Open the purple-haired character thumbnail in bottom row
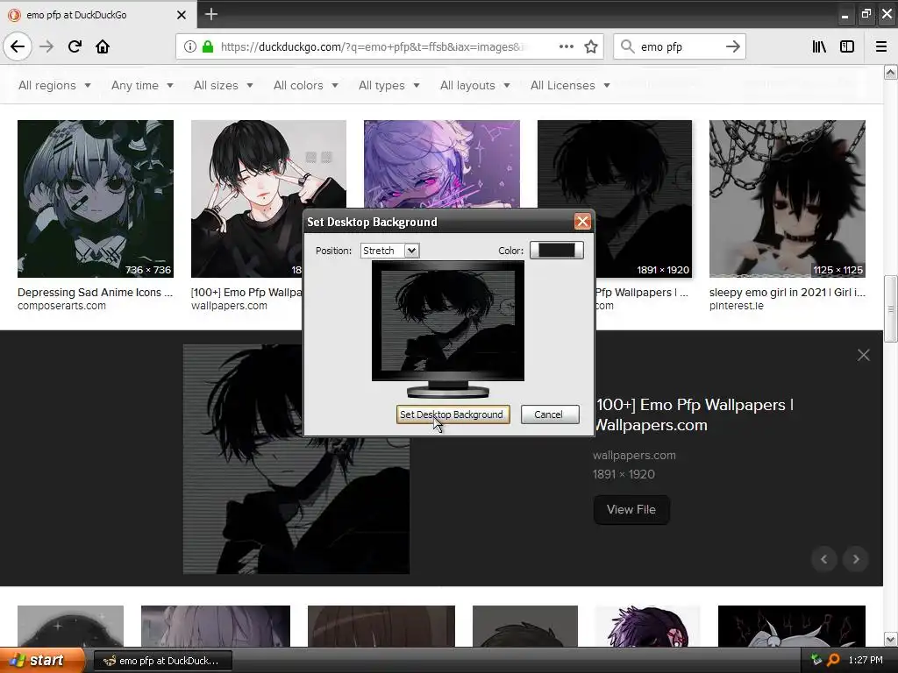 point(647,626)
